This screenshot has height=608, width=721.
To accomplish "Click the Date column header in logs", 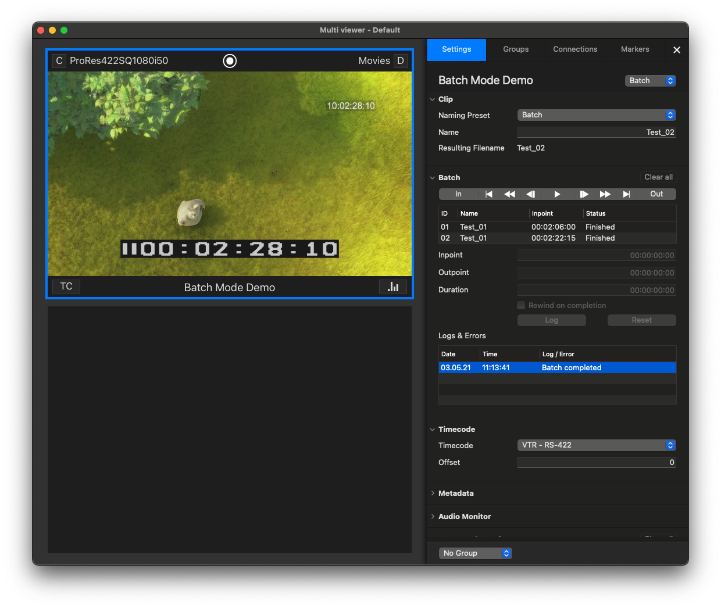I will click(459, 354).
